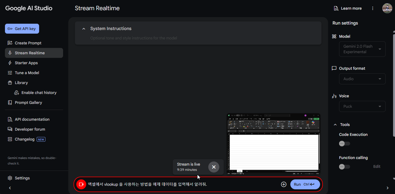This screenshot has height=194, width=395.
Task: Go to Tune a Model
Action: 27,73
